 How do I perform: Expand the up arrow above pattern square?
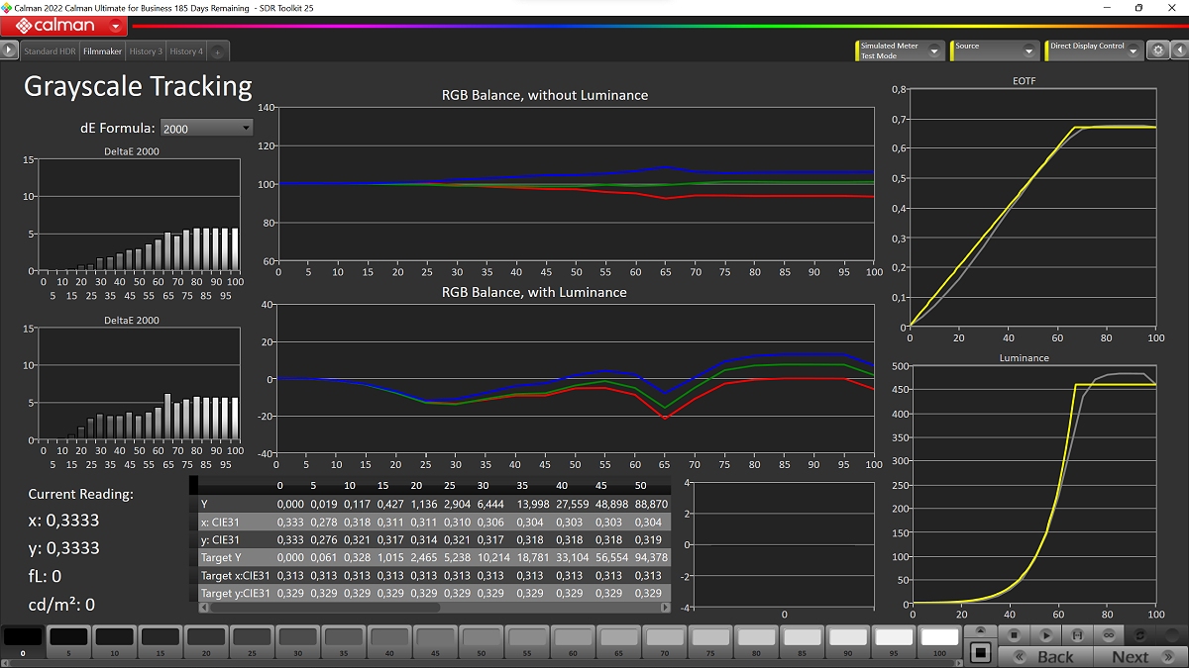(x=980, y=630)
